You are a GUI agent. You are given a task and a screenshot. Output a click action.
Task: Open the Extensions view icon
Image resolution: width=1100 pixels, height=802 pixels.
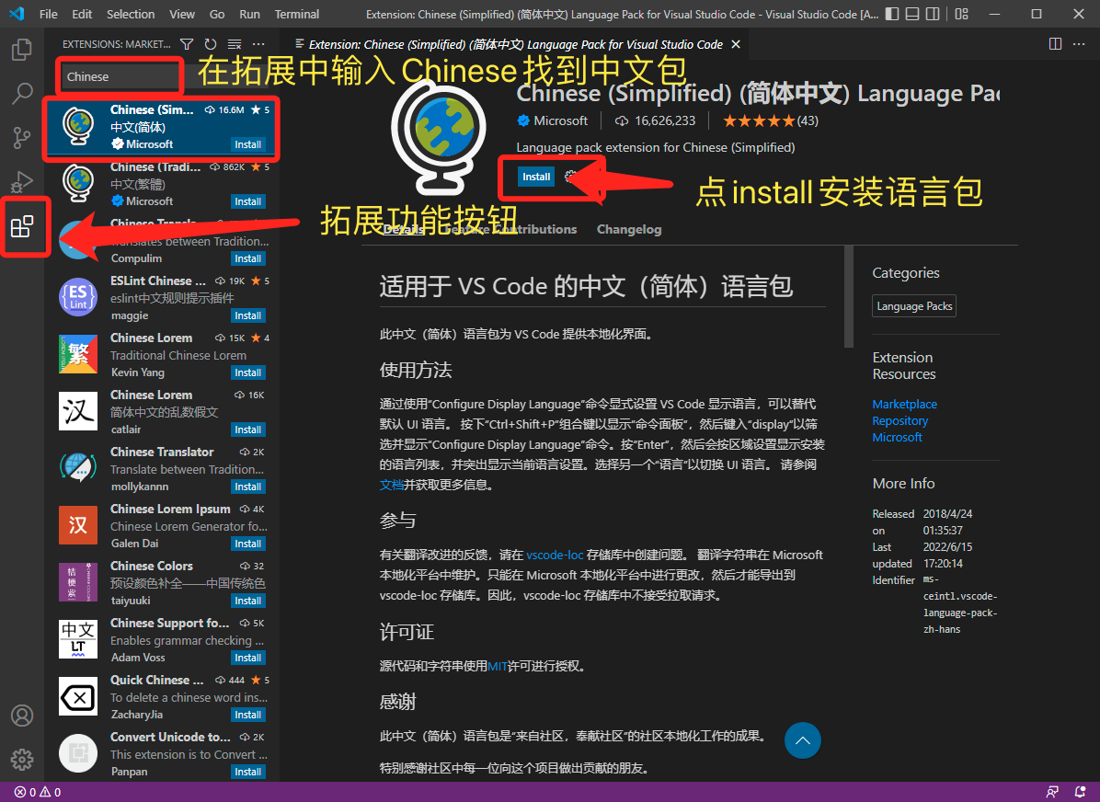pos(22,226)
